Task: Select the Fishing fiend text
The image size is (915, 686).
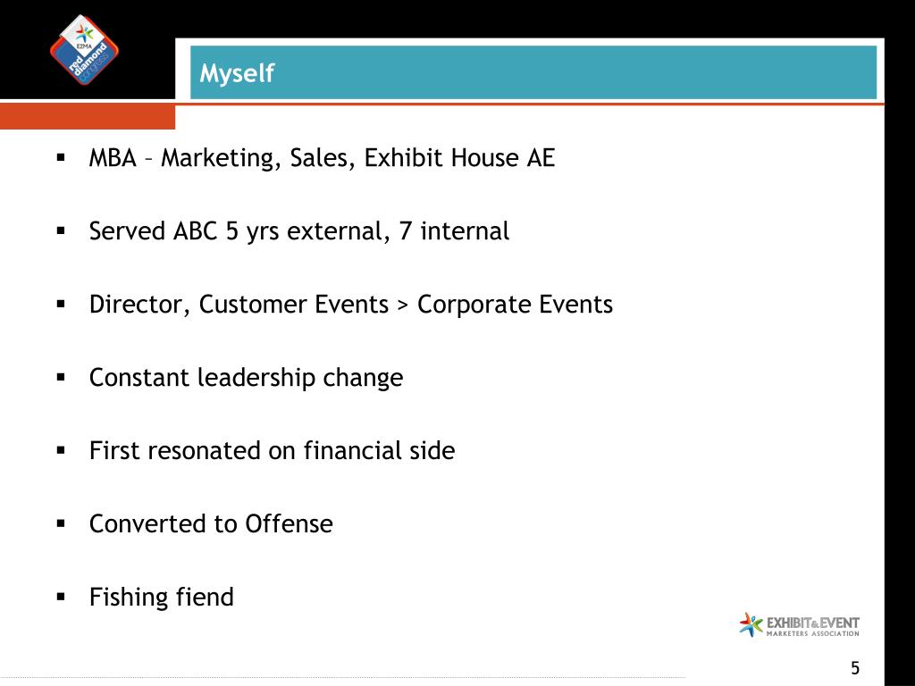Action: pyautogui.click(x=161, y=597)
